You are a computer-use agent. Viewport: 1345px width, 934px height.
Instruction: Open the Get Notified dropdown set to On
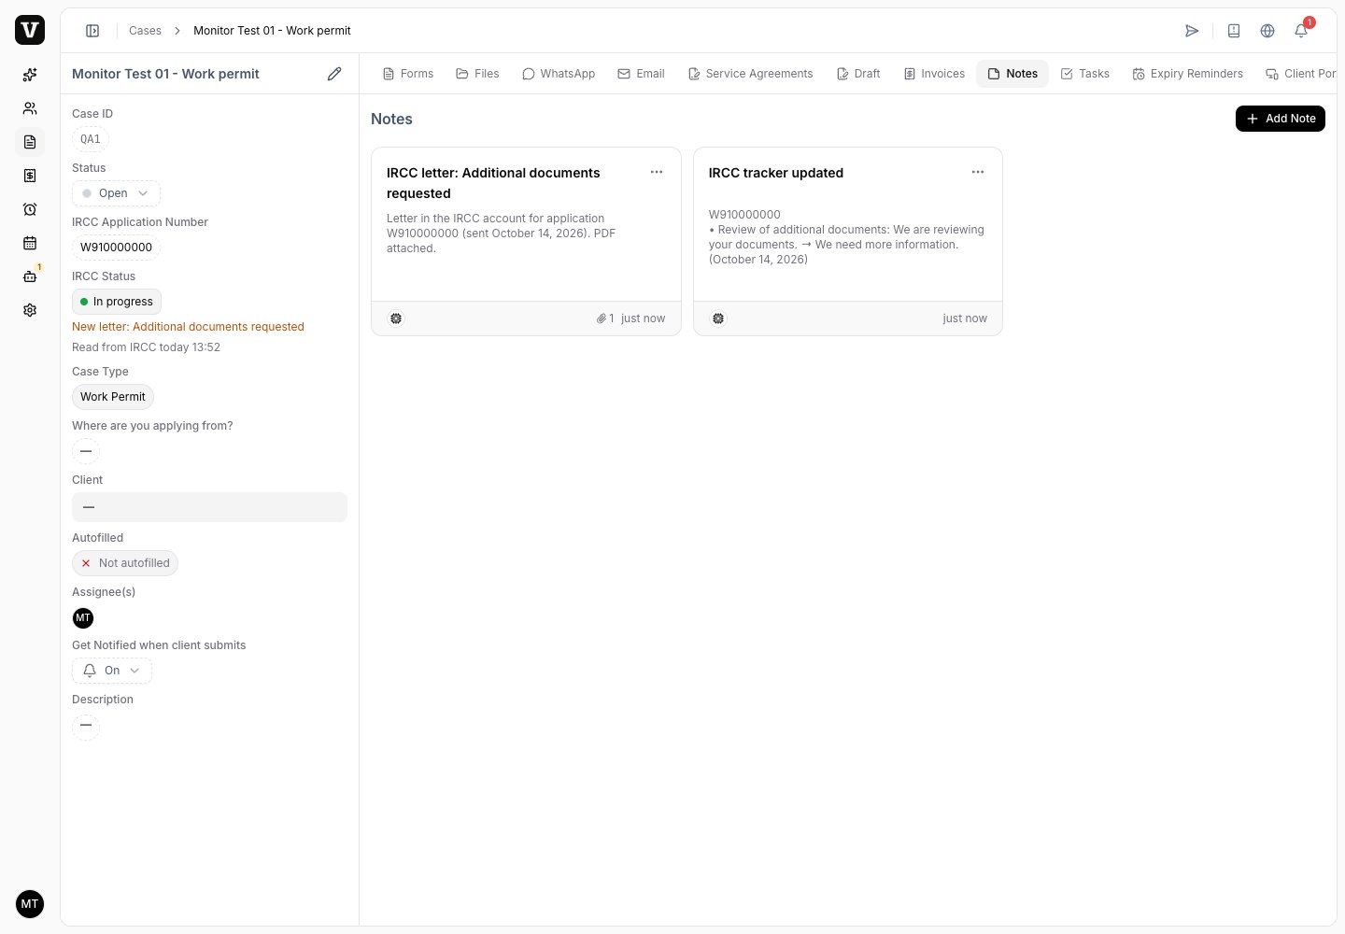112,671
